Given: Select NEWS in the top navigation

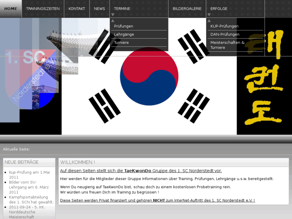Looking at the screenshot, I should (100, 9).
